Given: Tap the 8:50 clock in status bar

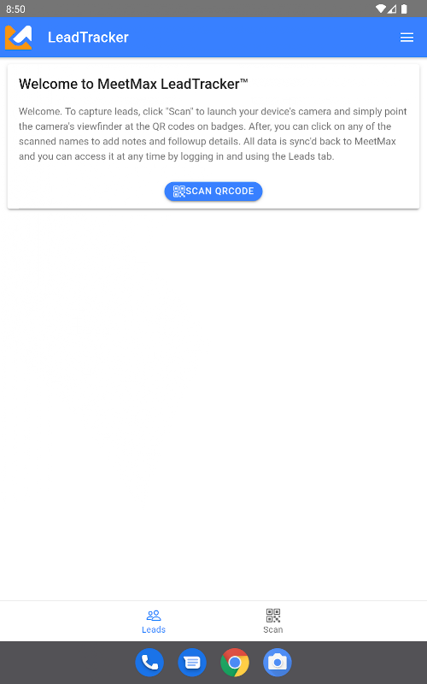Looking at the screenshot, I should [15, 9].
